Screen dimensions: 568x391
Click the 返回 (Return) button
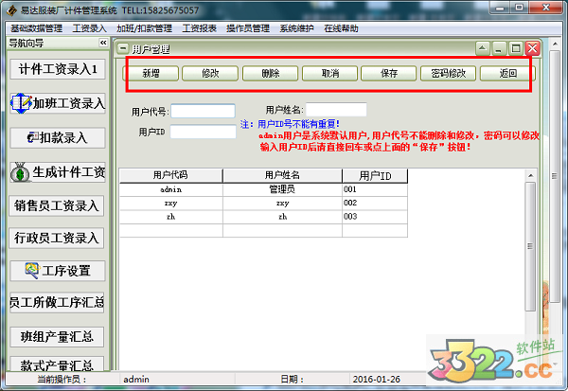(x=507, y=74)
